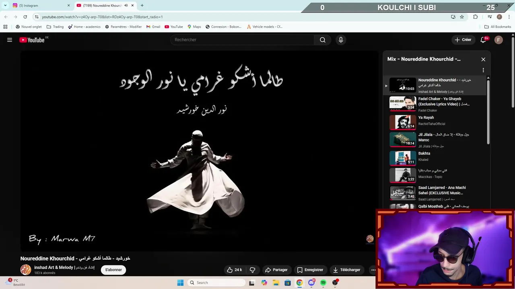
Task: Like the video with 24 k thumbs up
Action: point(234,270)
